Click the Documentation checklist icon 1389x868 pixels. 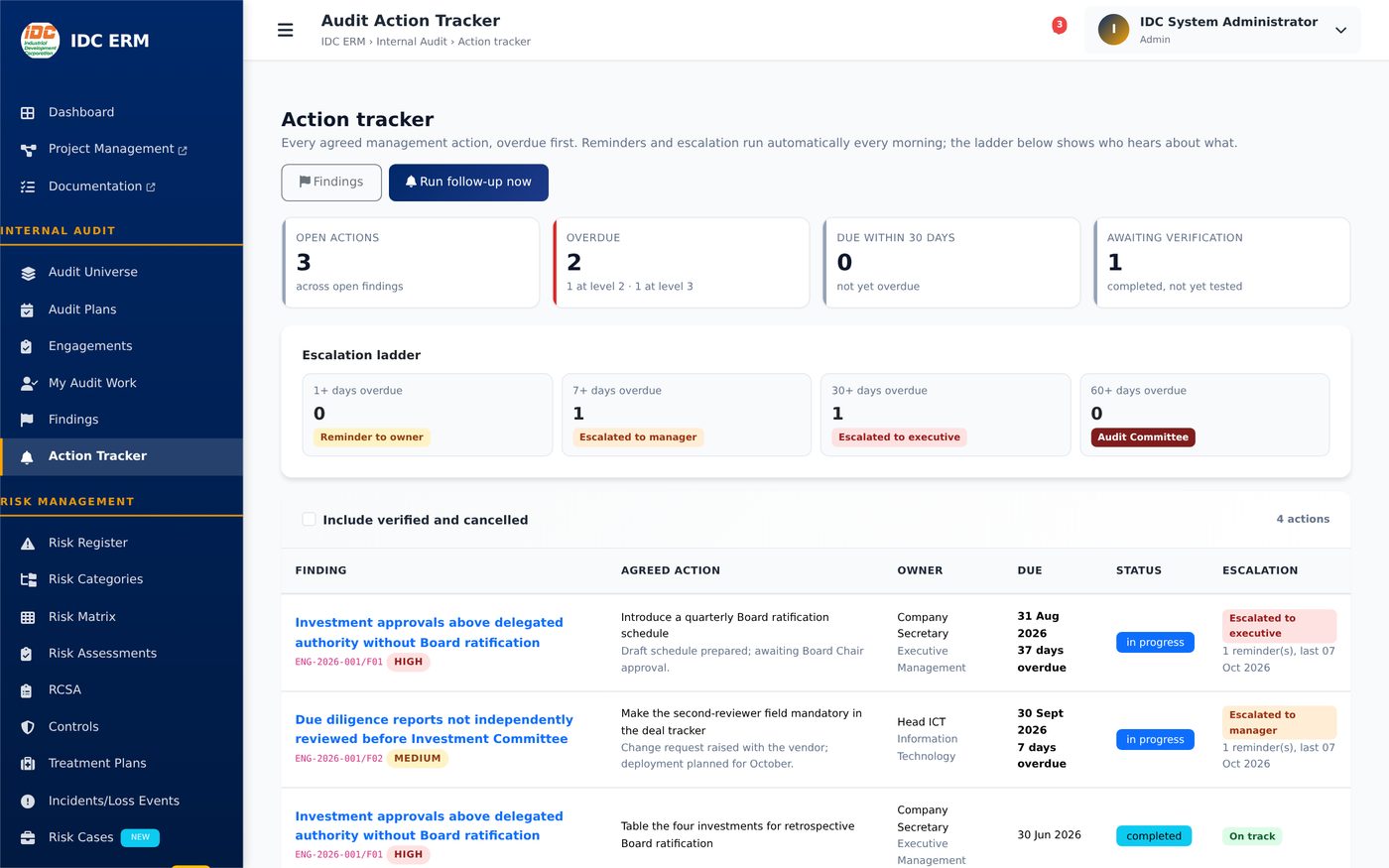pyautogui.click(x=28, y=186)
